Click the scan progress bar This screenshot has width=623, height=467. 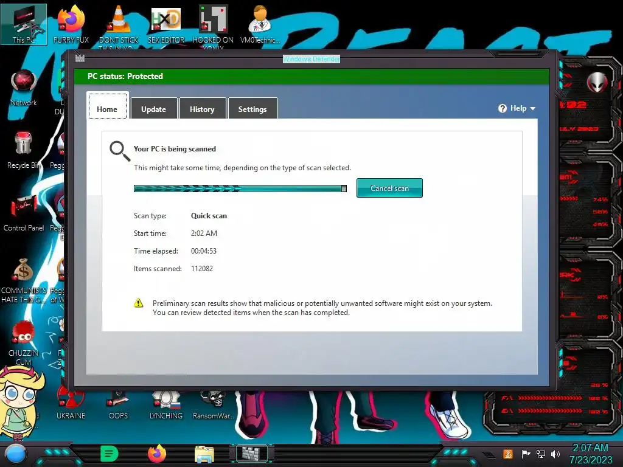coord(240,189)
